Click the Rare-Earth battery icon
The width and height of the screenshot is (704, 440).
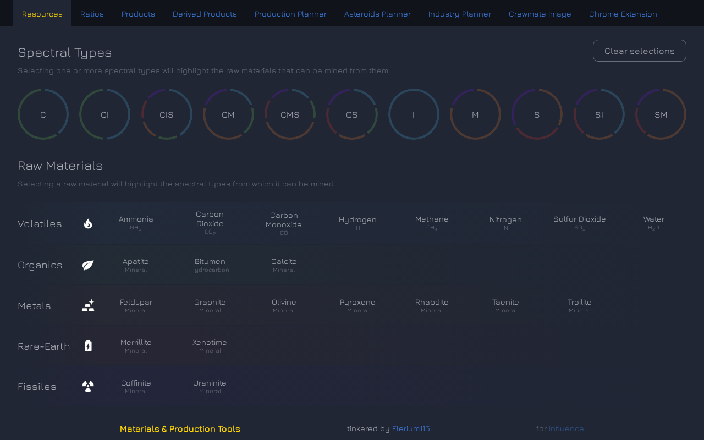[88, 346]
